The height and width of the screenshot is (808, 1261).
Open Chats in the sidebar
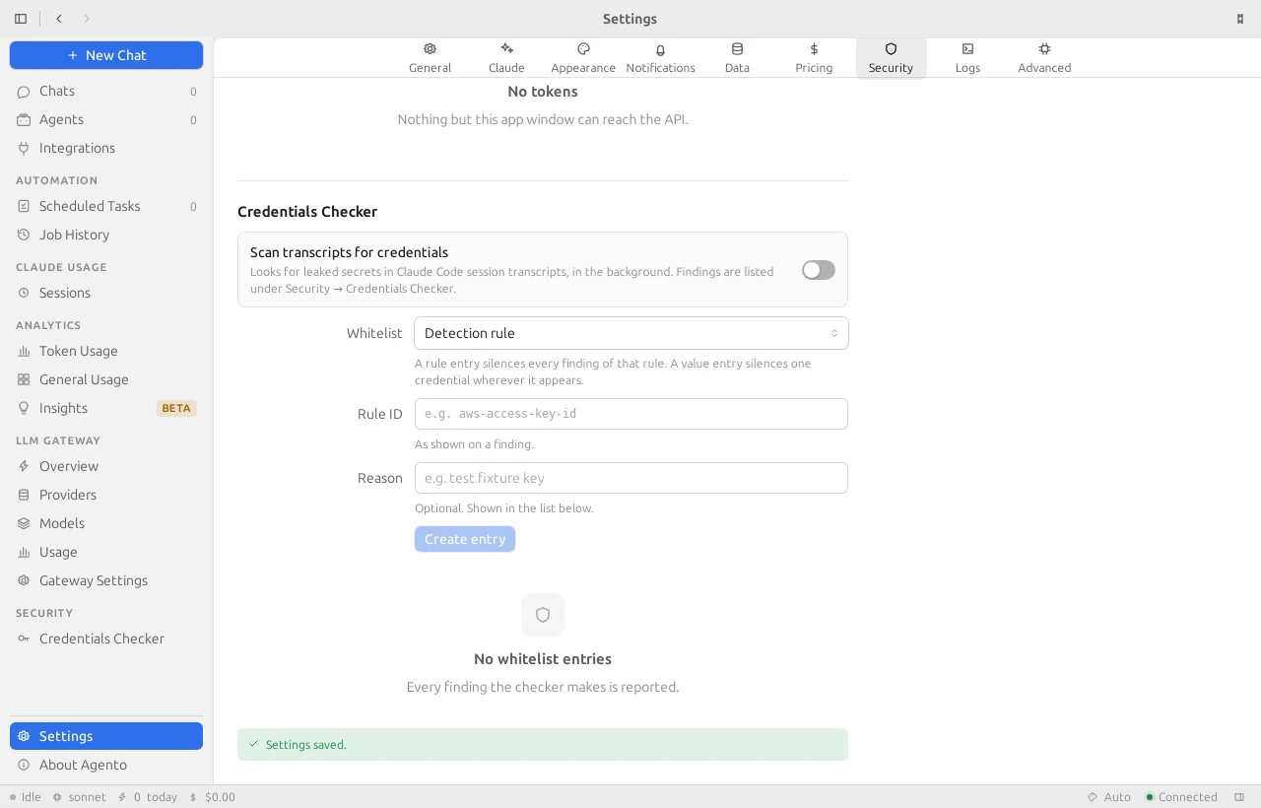(x=106, y=91)
